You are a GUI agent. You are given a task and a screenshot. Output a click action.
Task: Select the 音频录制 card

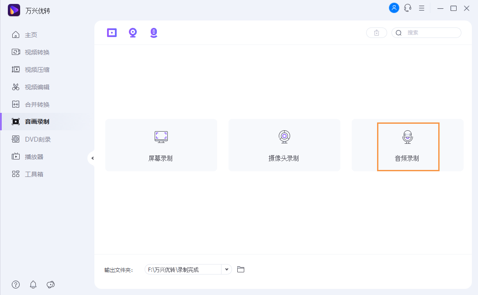click(408, 146)
